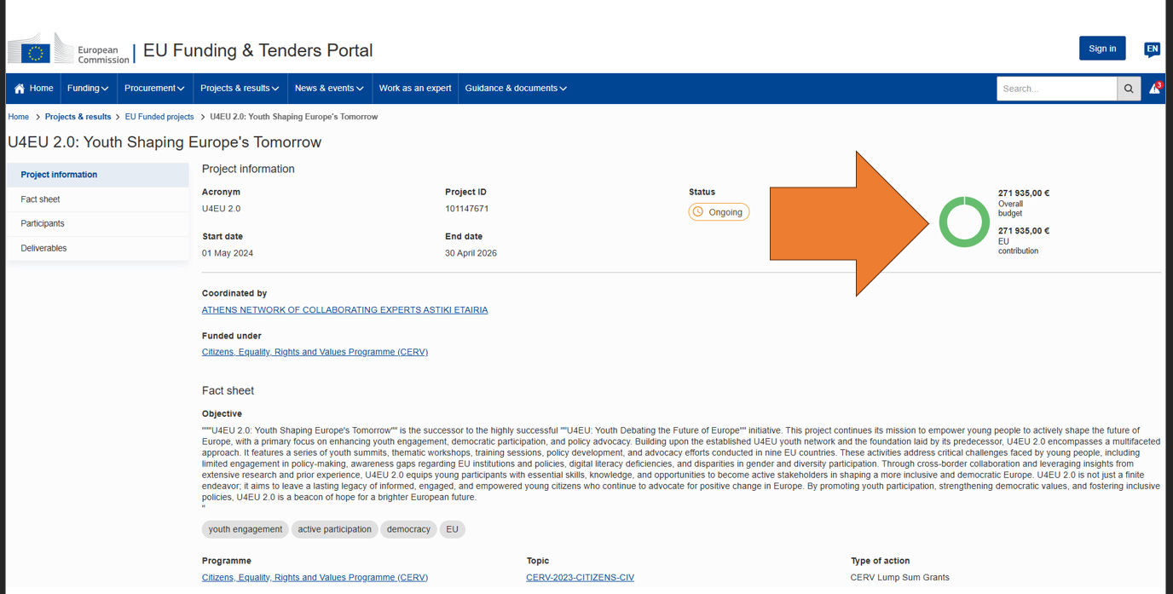Click the end date 30 April 2026
The height and width of the screenshot is (594, 1173).
pyautogui.click(x=471, y=253)
